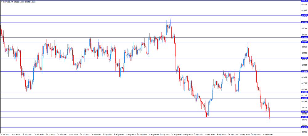Click the 1.5265 price scale value
Image resolution: width=308 pixels, height=136 pixels.
point(304,102)
